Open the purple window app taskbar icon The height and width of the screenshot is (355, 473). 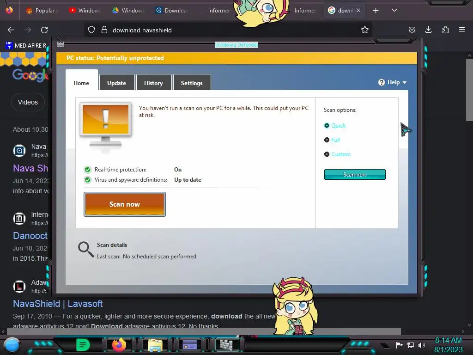[x=190, y=345]
